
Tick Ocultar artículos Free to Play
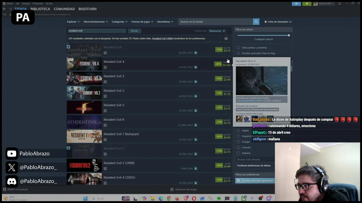pyautogui.click(x=238, y=53)
